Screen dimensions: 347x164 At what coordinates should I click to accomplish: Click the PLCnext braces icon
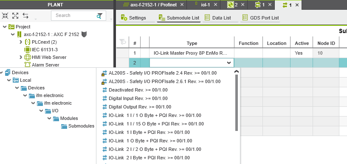pyautogui.click(x=28, y=42)
